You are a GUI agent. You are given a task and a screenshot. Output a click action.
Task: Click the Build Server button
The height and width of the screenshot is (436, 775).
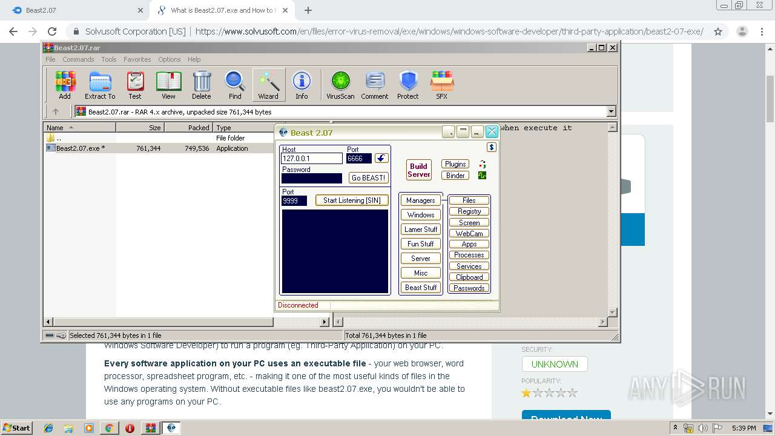[418, 170]
